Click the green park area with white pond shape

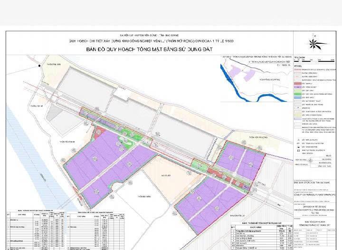tap(126, 142)
